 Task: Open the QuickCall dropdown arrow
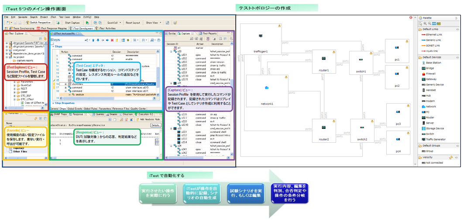[x=120, y=23]
